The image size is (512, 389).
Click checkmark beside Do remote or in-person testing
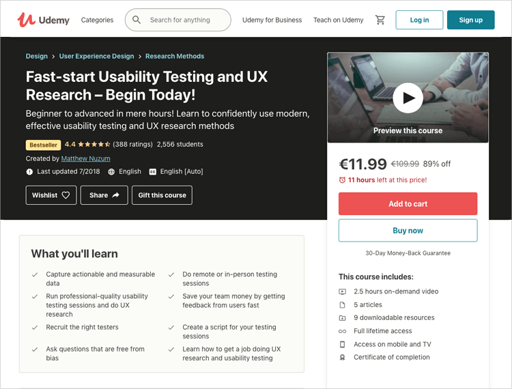coord(171,275)
